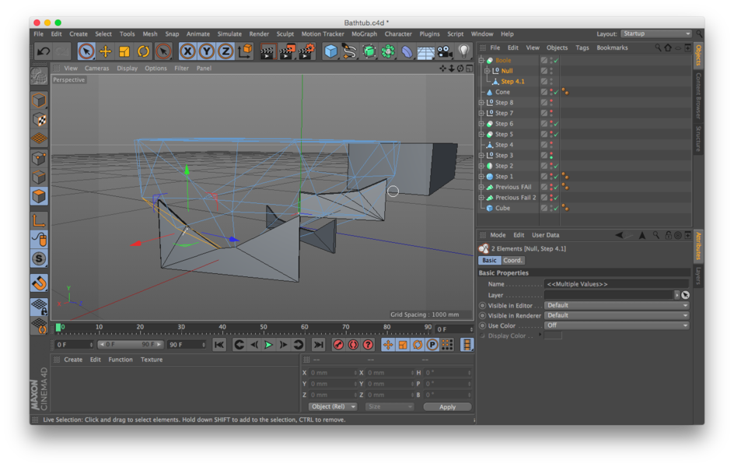Enable Axis mode L icon

[x=40, y=219]
